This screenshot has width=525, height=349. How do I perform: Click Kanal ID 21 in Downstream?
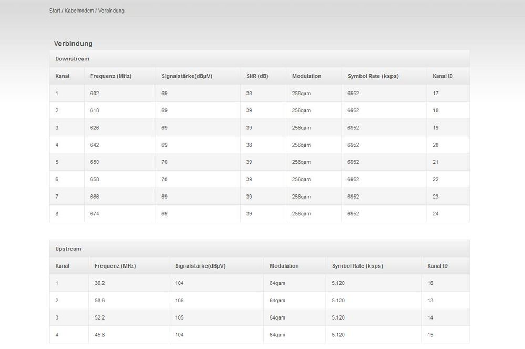pos(435,162)
